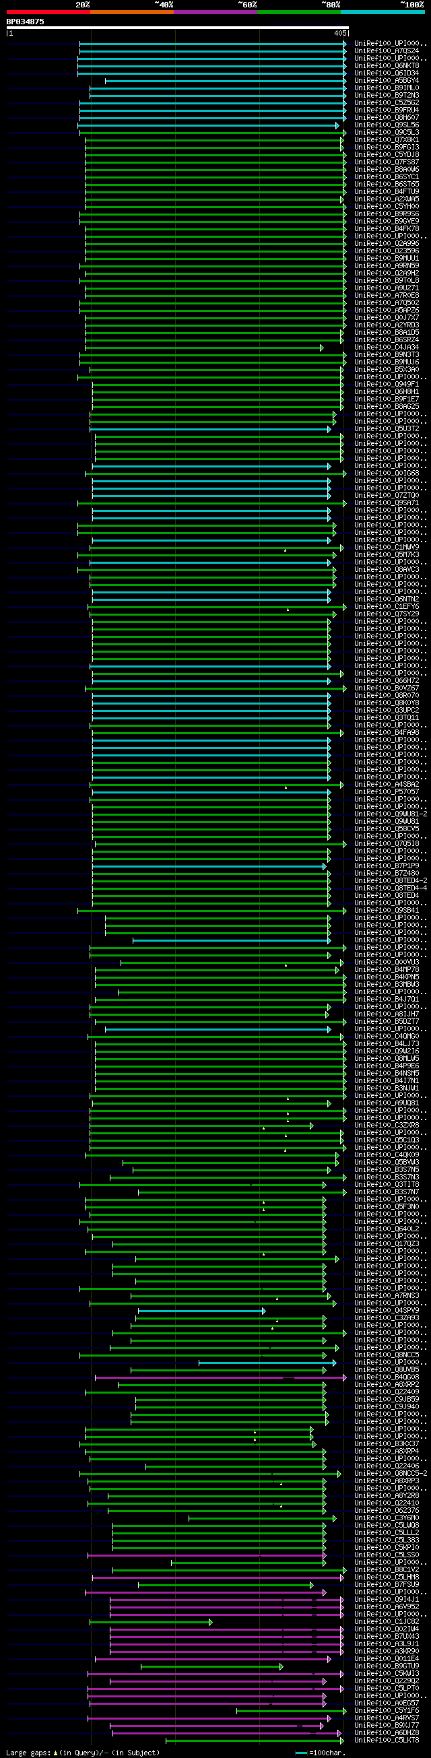Select hit label UniRef100_P57057
The image size is (431, 1758).
pyautogui.click(x=387, y=791)
